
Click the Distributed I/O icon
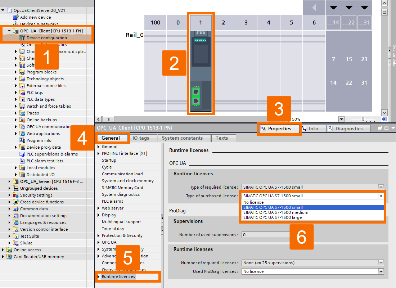pyautogui.click(x=22, y=174)
